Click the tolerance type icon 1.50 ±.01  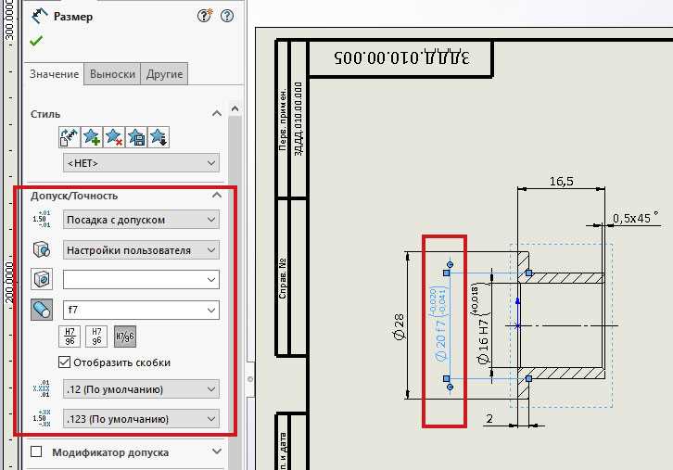[x=42, y=219]
